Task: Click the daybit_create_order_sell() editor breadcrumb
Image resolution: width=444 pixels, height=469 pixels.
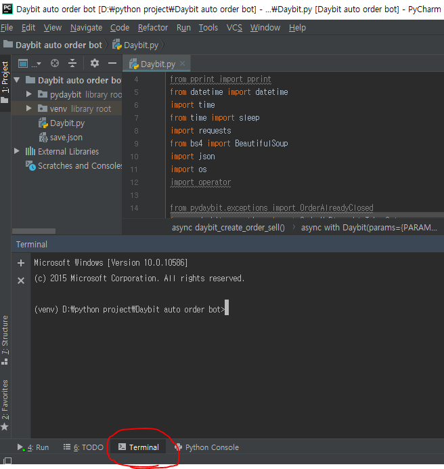Action: pos(228,228)
